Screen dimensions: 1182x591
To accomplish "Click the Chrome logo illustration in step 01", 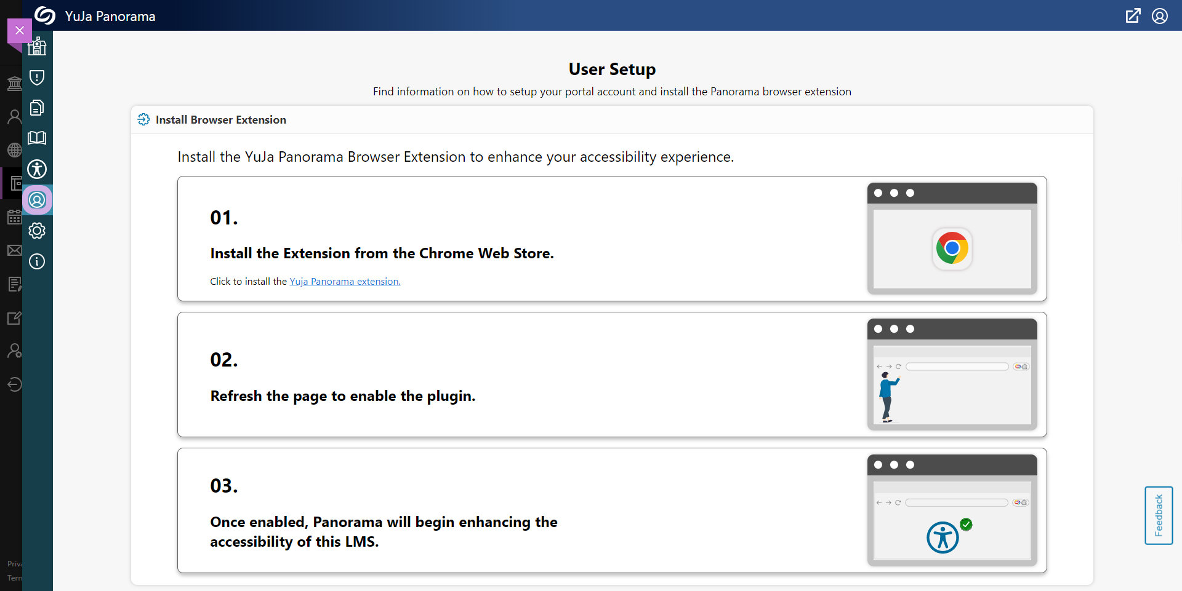I will (952, 248).
